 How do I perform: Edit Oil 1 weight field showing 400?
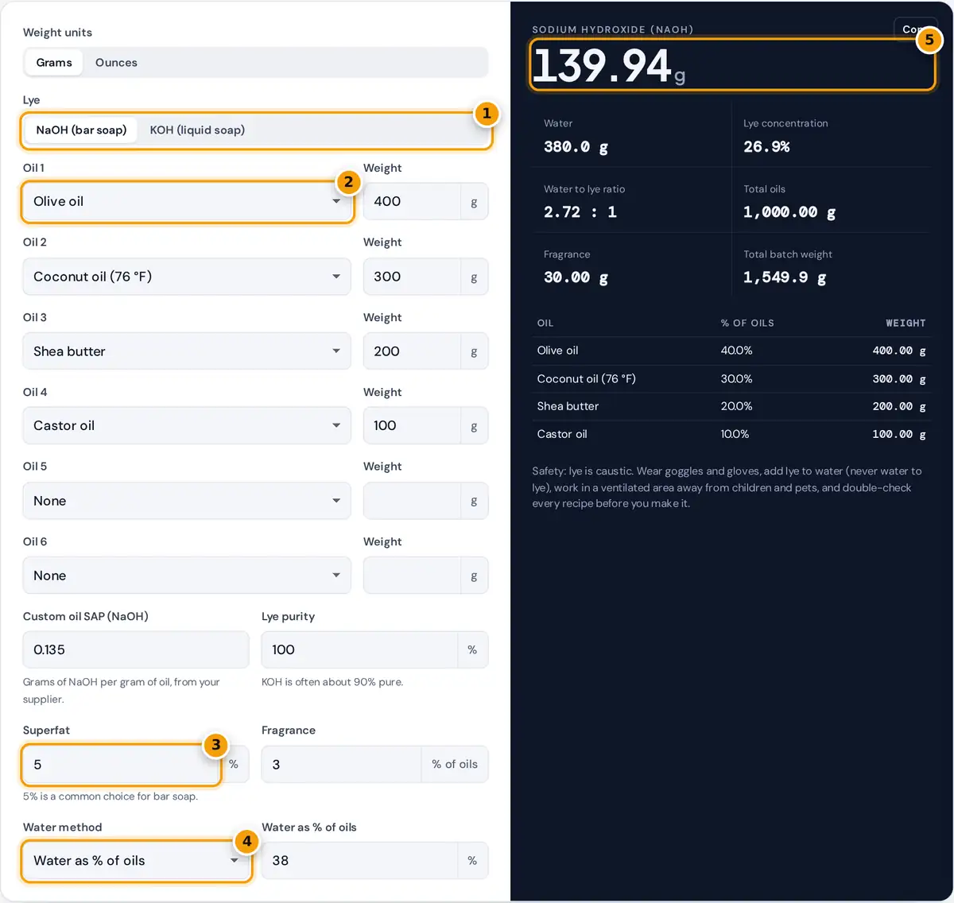tap(412, 202)
